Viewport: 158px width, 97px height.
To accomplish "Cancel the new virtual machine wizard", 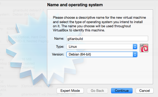I will pyautogui.click(x=145, y=91).
